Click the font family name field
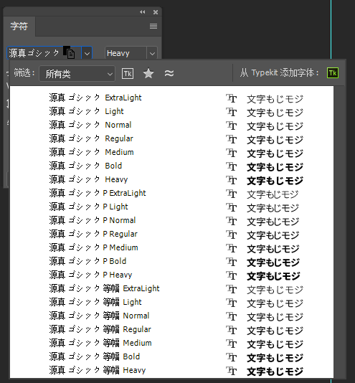The width and height of the screenshot is (355, 383). click(x=44, y=53)
